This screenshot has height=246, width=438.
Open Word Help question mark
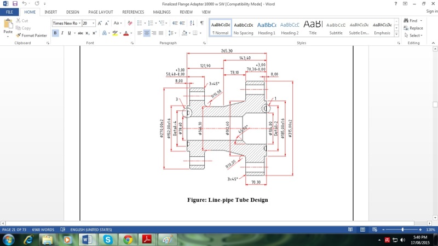(395, 4)
